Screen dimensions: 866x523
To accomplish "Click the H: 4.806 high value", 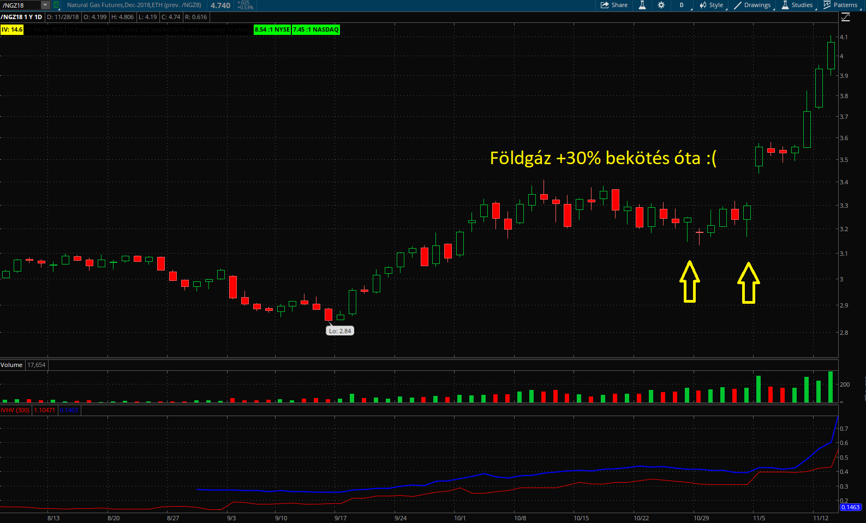I will coord(123,17).
